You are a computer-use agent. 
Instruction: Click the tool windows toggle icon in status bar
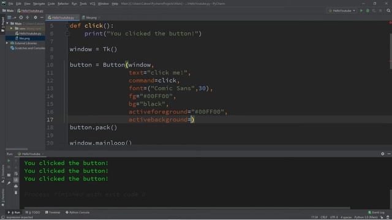coord(2,218)
